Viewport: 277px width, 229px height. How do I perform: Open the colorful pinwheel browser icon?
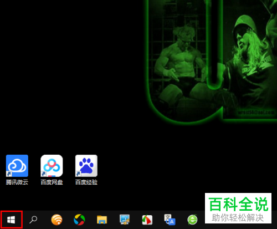tap(79, 220)
